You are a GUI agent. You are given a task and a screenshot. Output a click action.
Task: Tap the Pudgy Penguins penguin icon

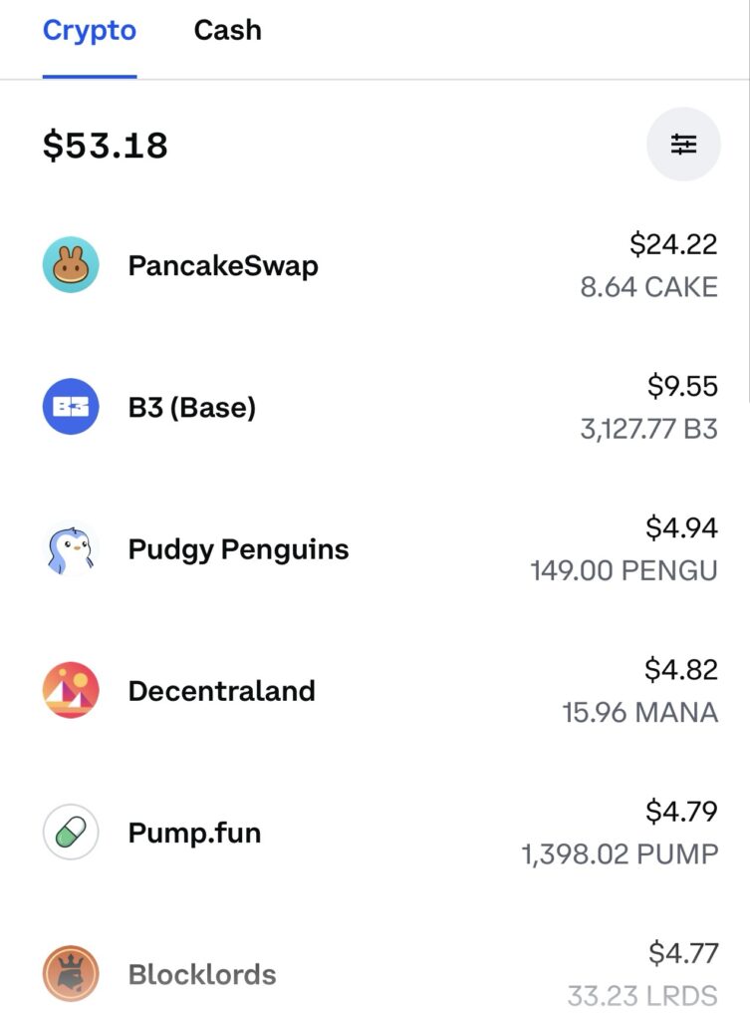point(71,548)
